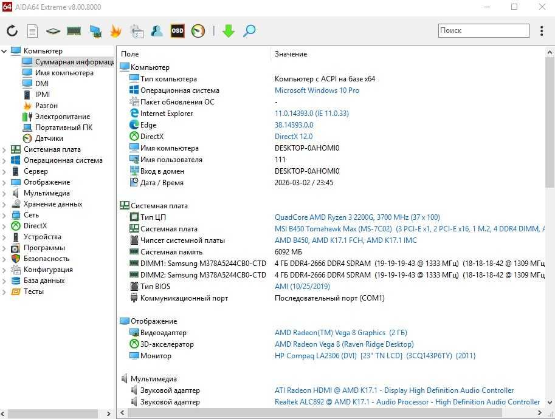
Task: Open the sensor gauge toolbar icon
Action: [x=198, y=31]
